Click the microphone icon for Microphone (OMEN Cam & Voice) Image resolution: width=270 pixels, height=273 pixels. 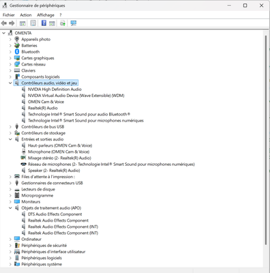pos(23,152)
